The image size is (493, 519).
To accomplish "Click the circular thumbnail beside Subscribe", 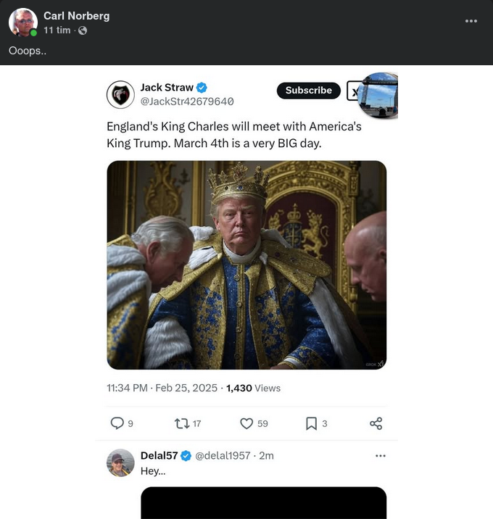I will (x=378, y=95).
